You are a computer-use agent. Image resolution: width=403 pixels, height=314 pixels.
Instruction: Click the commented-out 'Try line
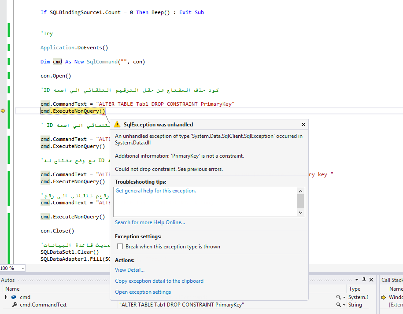point(47,33)
